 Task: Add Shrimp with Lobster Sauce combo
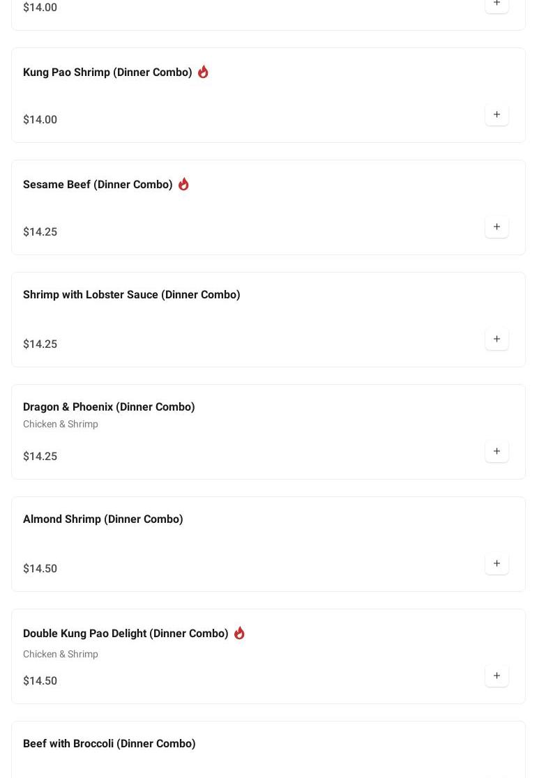pos(497,340)
